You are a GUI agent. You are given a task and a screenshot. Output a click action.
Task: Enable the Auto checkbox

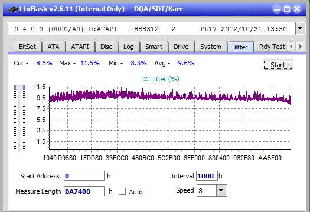pos(122,191)
